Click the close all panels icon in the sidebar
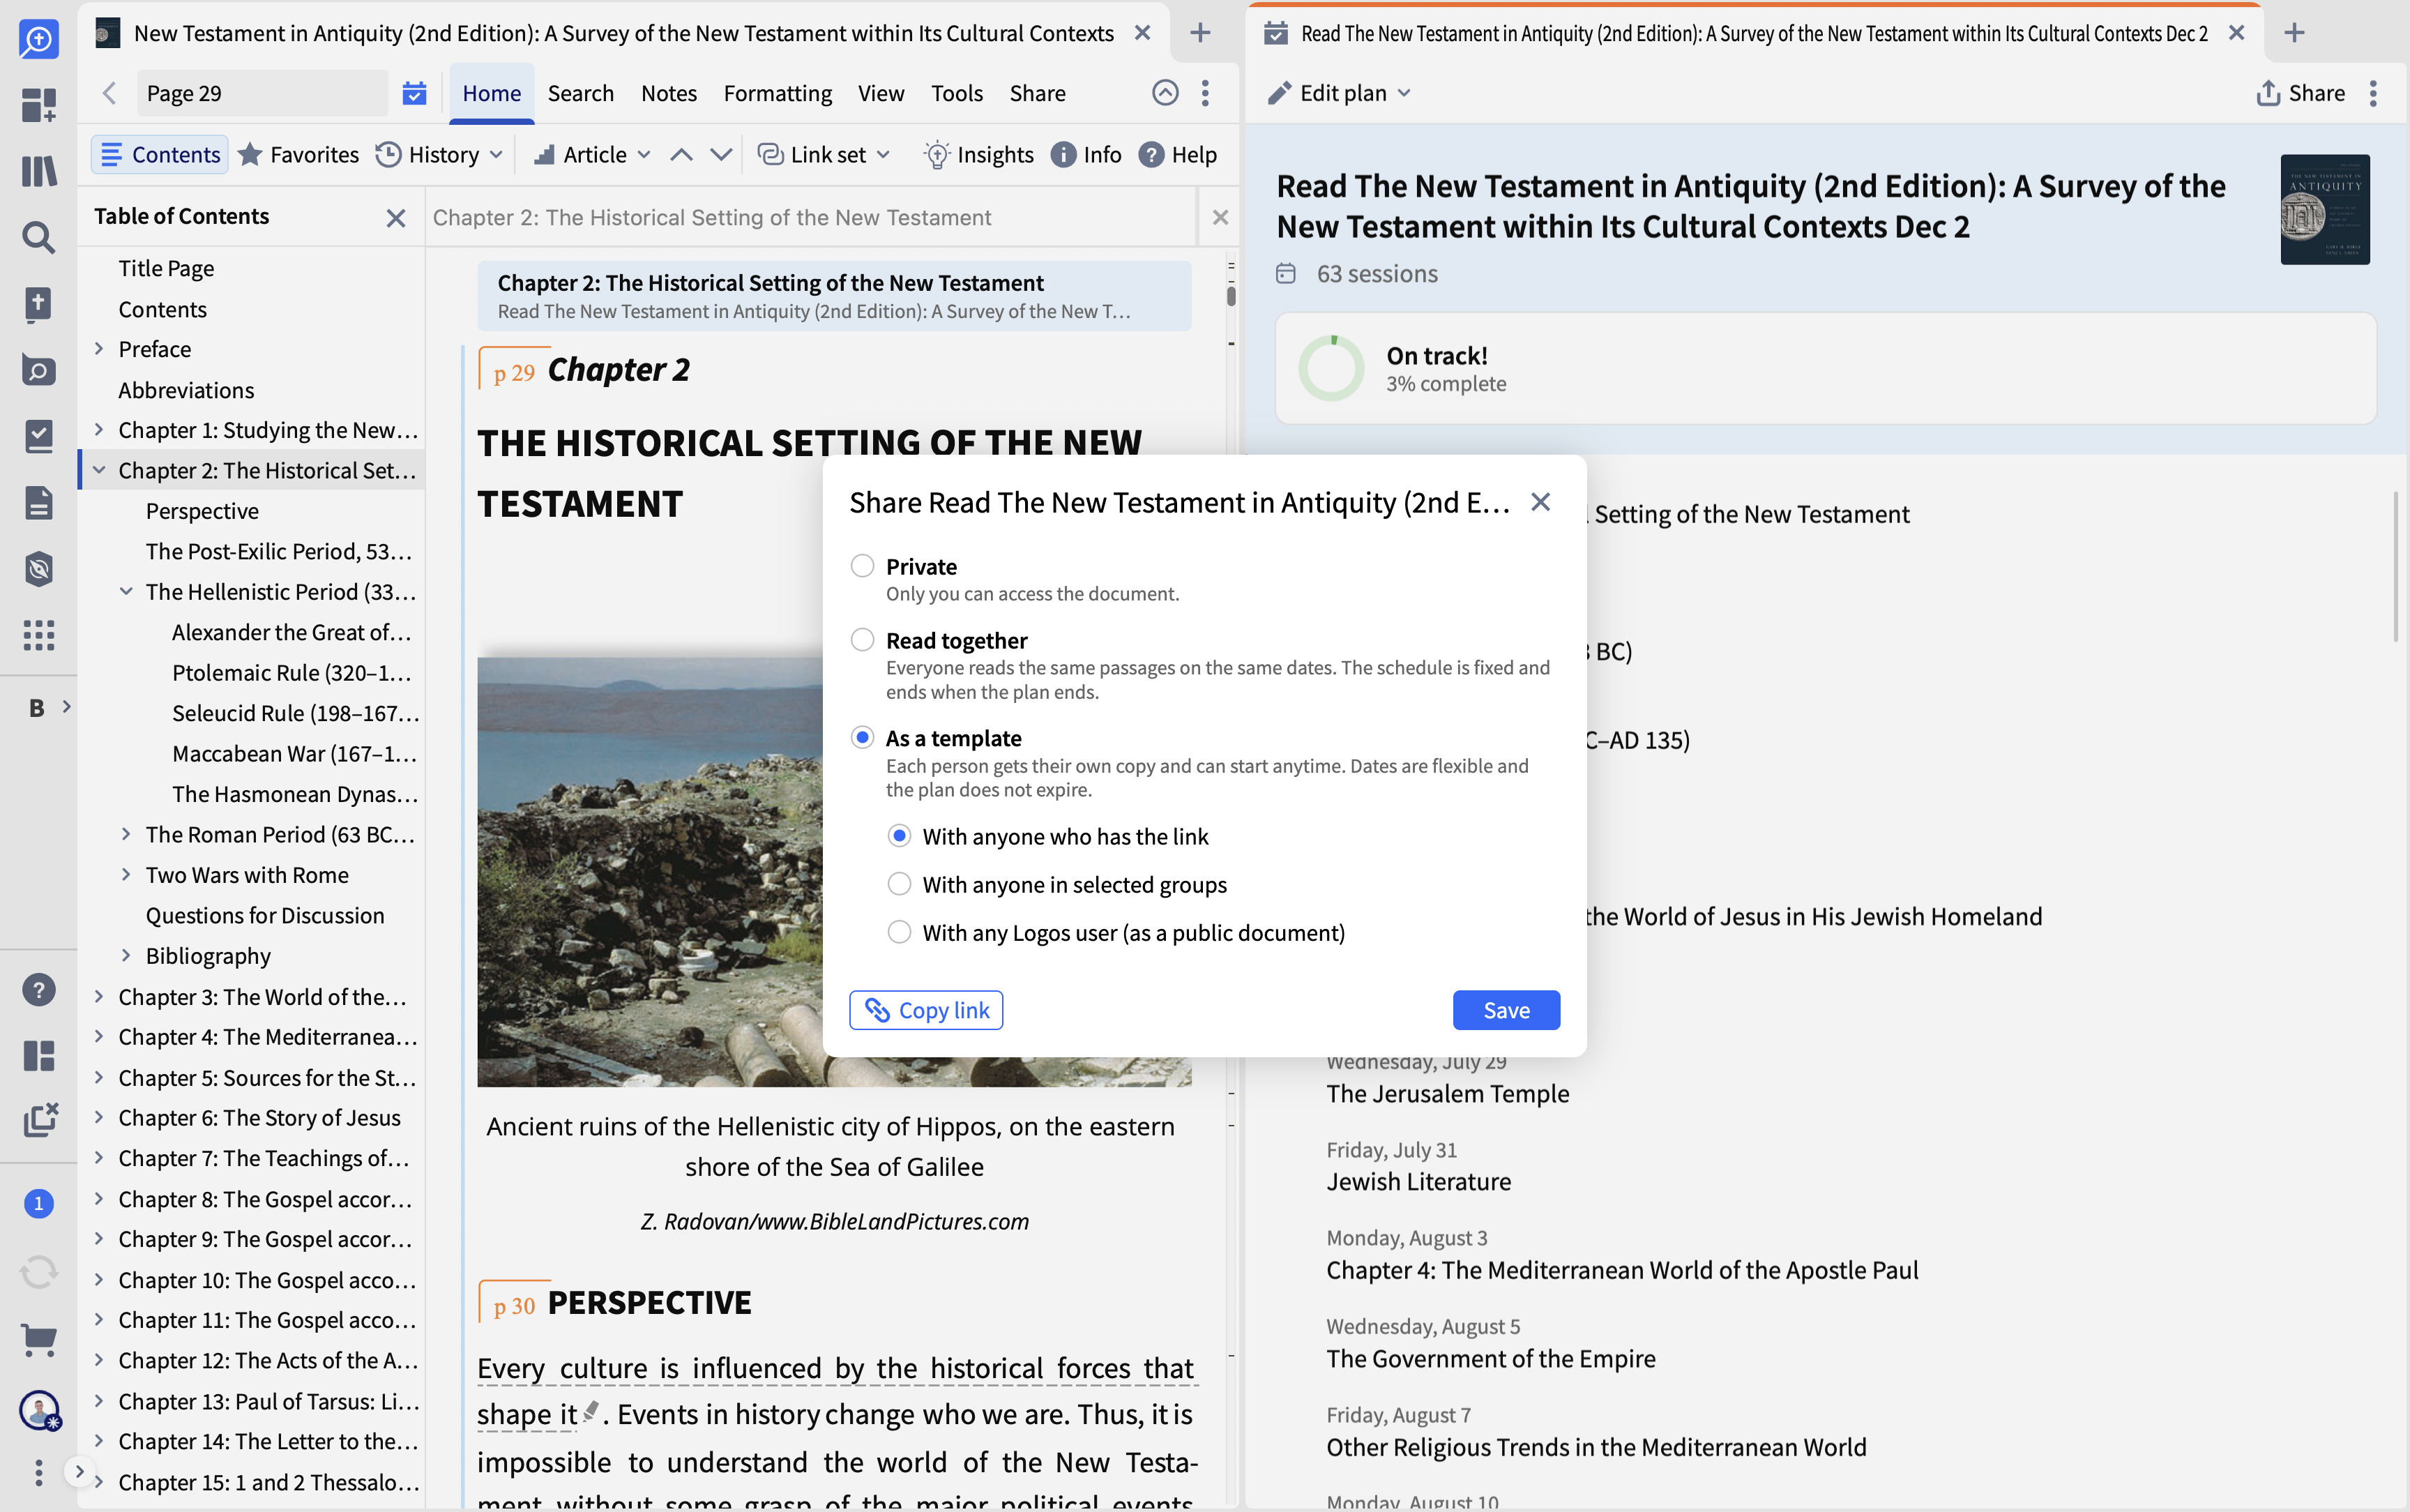Screen dimensions: 2410x1512 [40, 1121]
